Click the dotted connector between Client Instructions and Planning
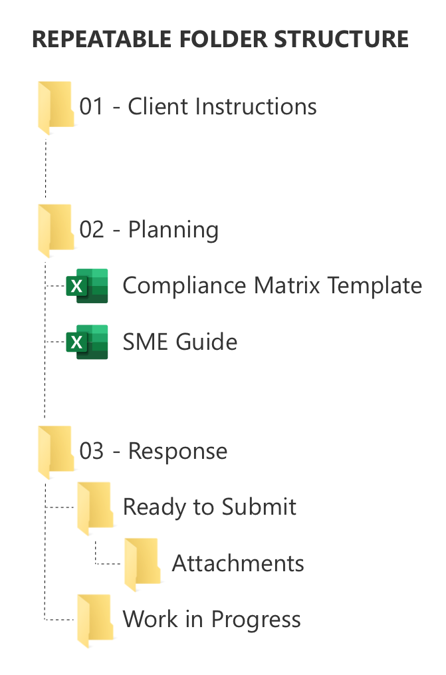 [46, 168]
